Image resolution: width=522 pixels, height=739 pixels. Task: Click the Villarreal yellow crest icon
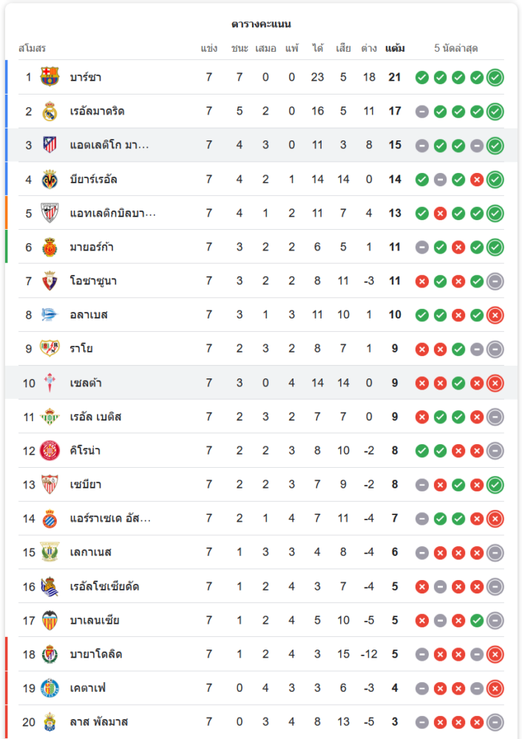tap(50, 179)
